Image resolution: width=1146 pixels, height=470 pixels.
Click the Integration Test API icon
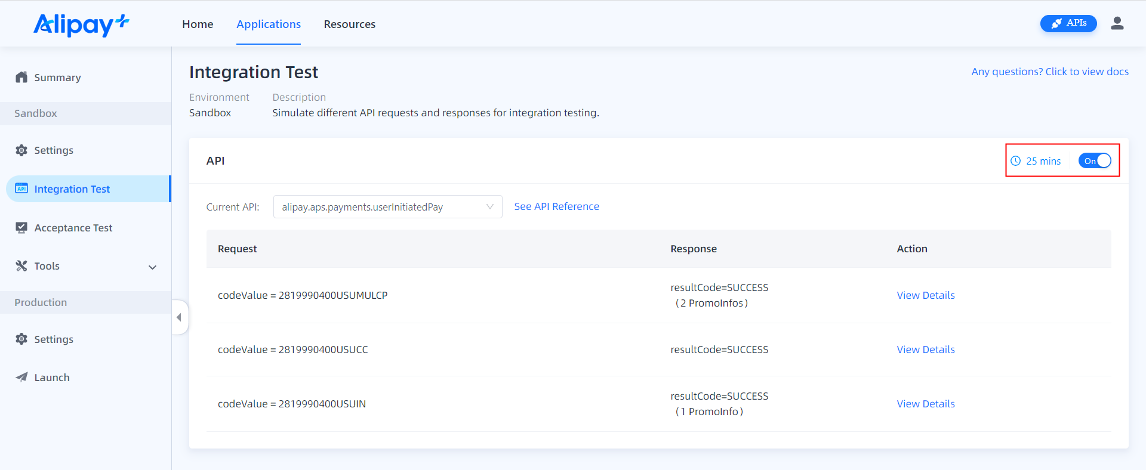(x=21, y=189)
